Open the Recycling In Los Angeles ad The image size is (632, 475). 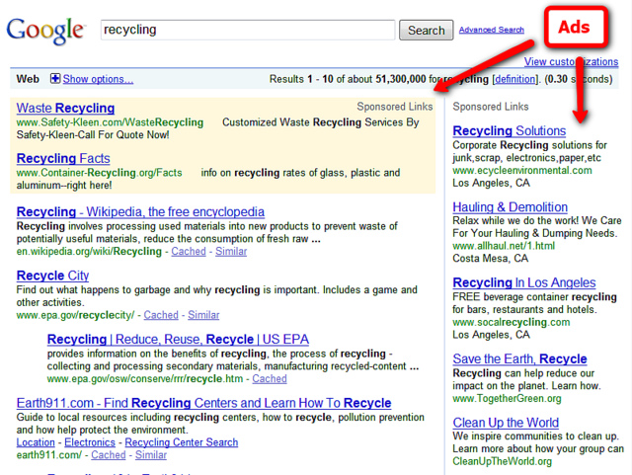click(x=524, y=283)
